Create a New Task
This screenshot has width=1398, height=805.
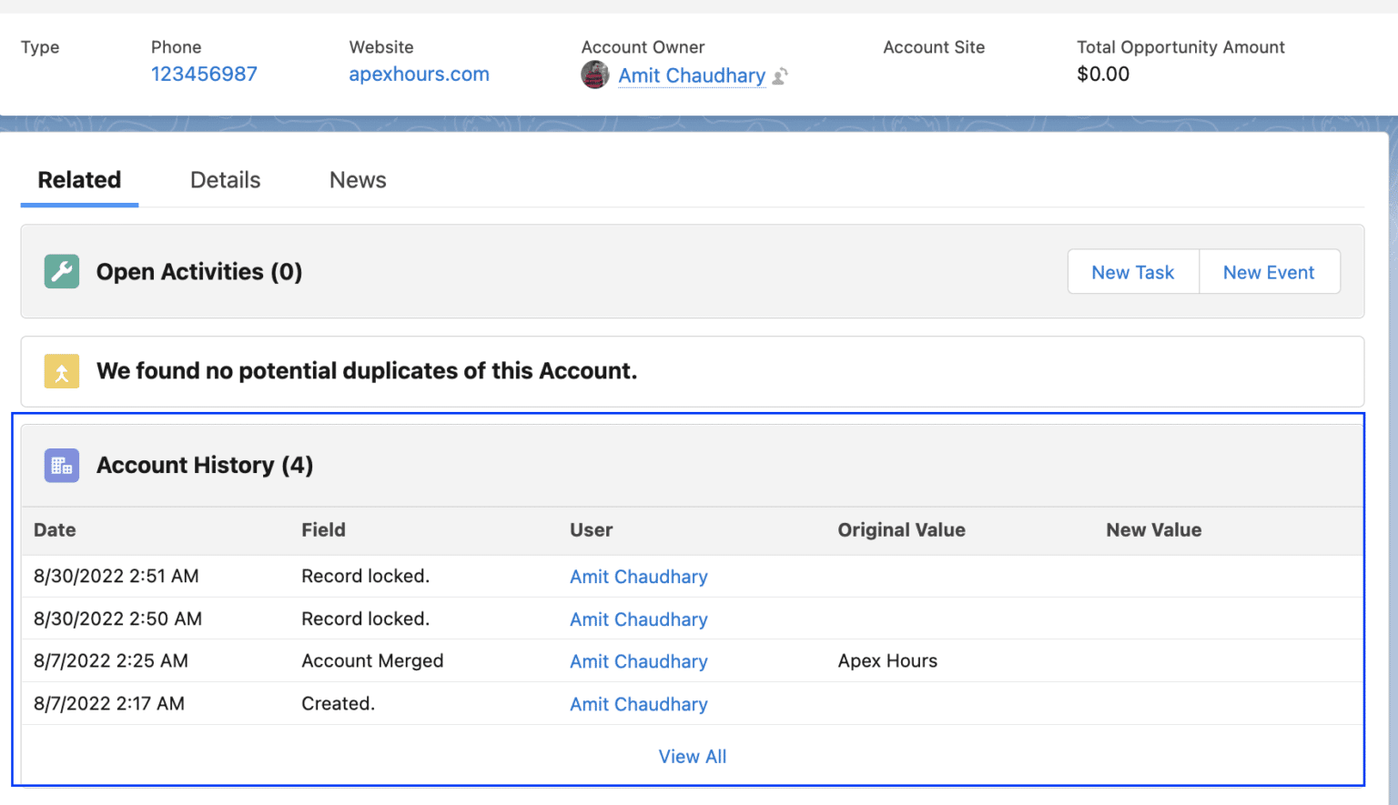tap(1132, 272)
